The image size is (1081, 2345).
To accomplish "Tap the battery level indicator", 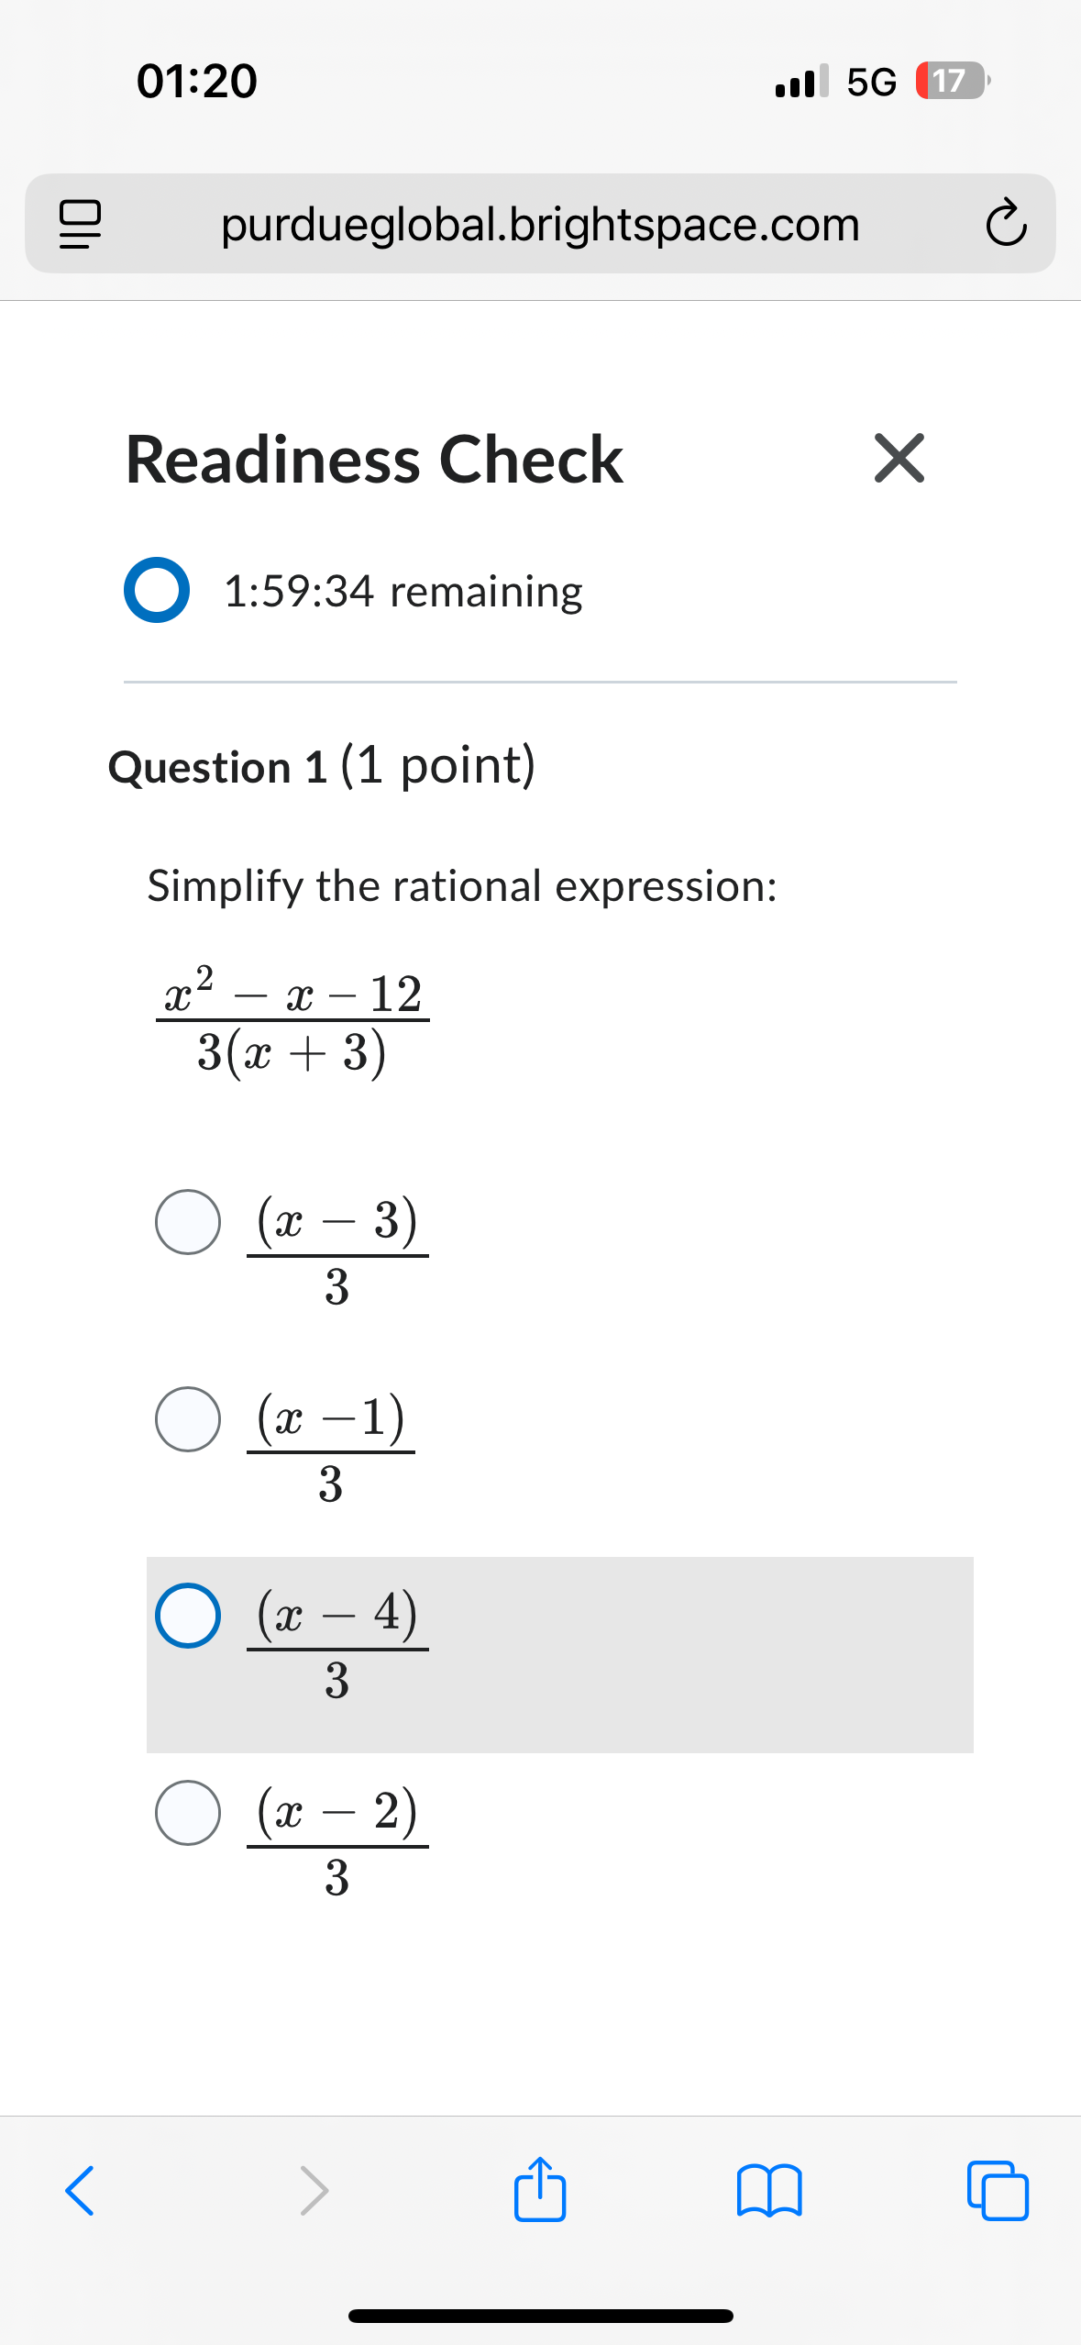I will (x=948, y=83).
